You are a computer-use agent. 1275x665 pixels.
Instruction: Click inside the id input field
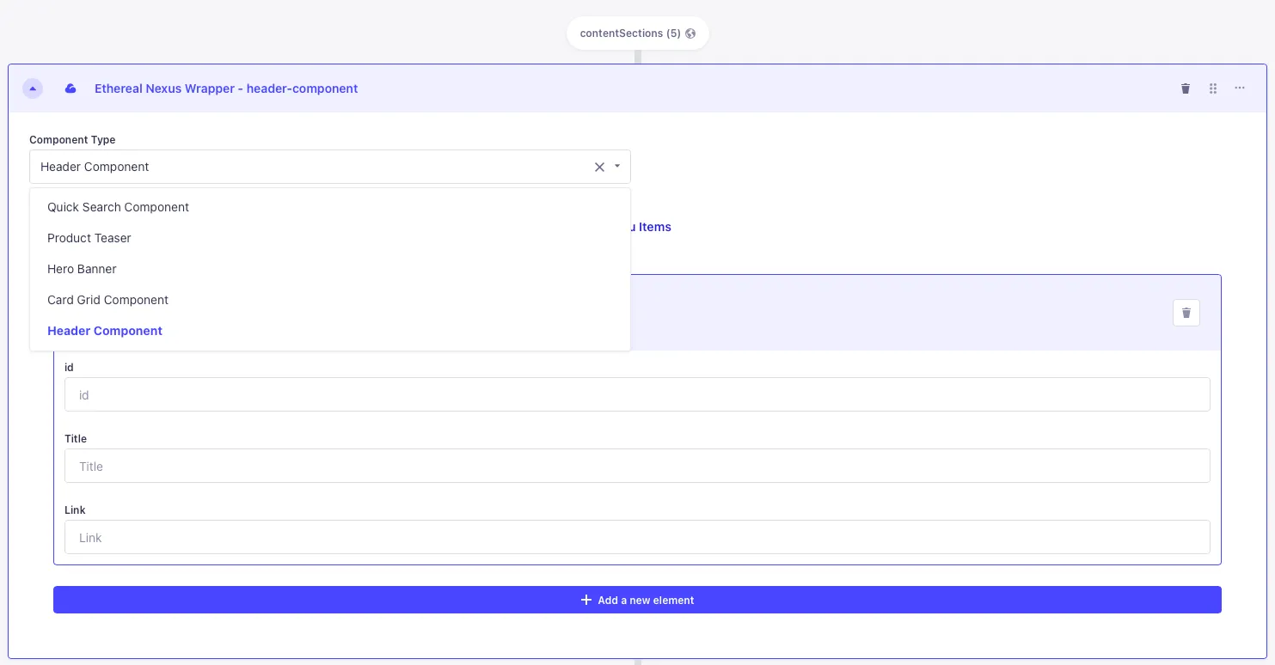point(637,394)
